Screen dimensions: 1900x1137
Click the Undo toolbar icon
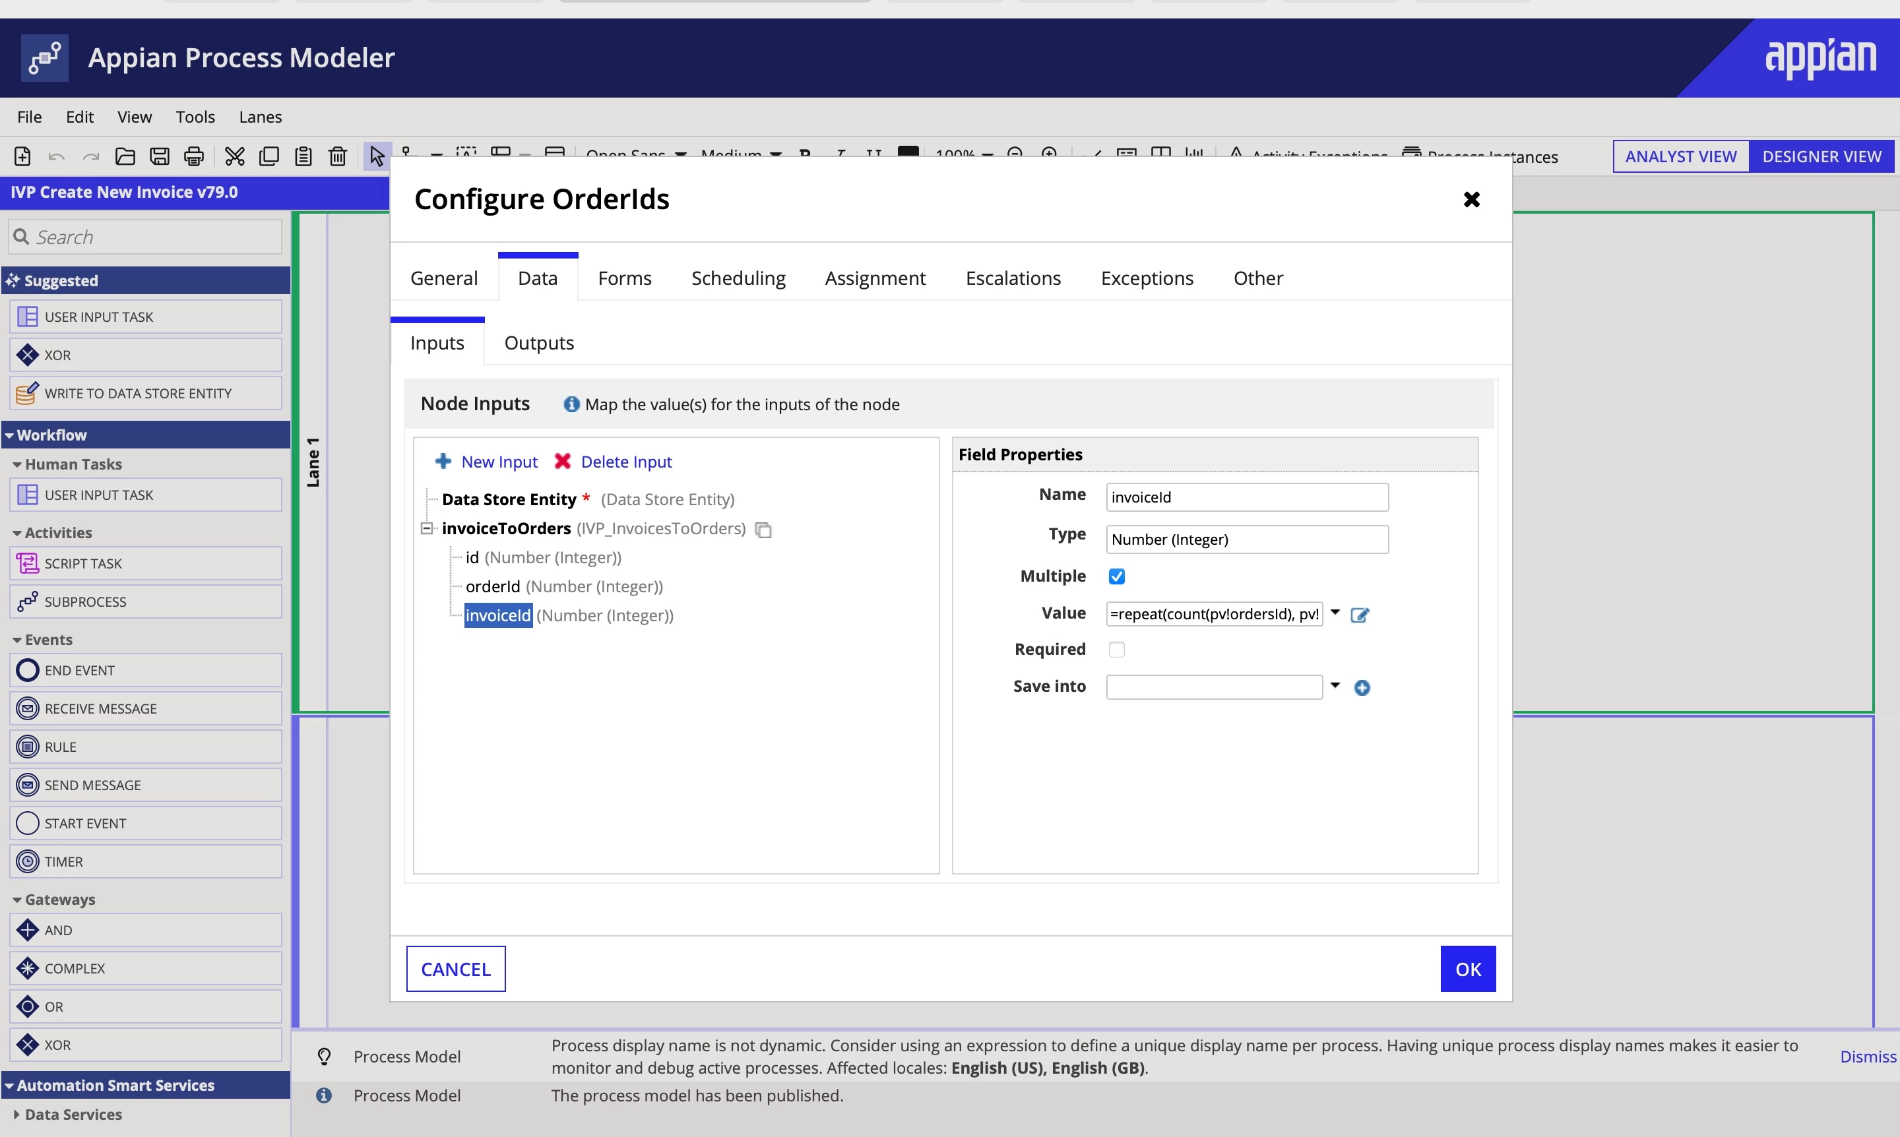pyautogui.click(x=57, y=156)
